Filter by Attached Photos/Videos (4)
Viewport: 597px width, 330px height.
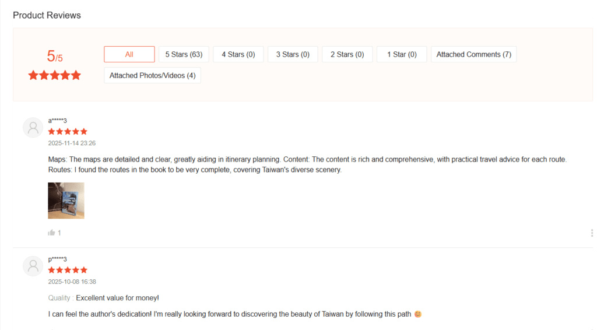pyautogui.click(x=152, y=75)
